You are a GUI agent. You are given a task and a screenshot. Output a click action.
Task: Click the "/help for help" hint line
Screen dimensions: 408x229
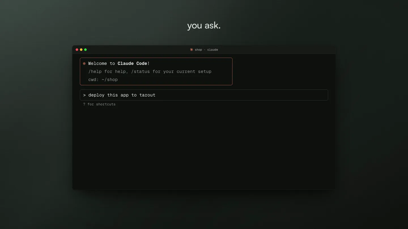click(150, 72)
